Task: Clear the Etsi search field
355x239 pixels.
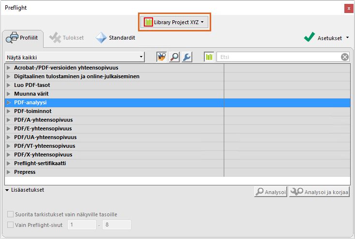Action: click(x=344, y=57)
